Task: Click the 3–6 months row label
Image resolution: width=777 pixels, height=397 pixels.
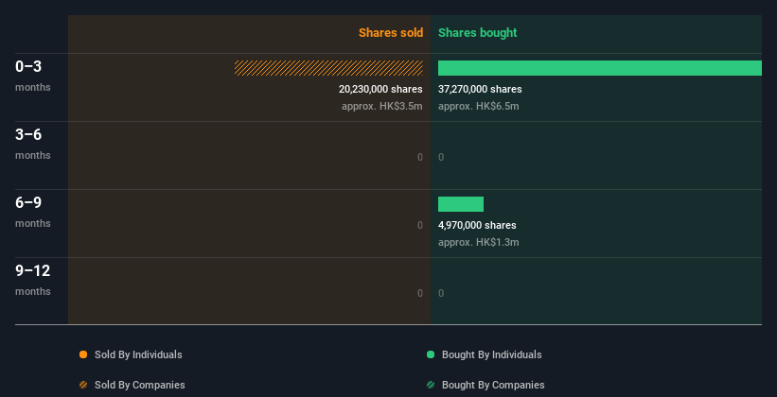Action: tap(33, 144)
